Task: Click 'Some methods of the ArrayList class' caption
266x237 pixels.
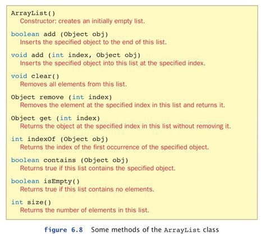Action: (155, 230)
